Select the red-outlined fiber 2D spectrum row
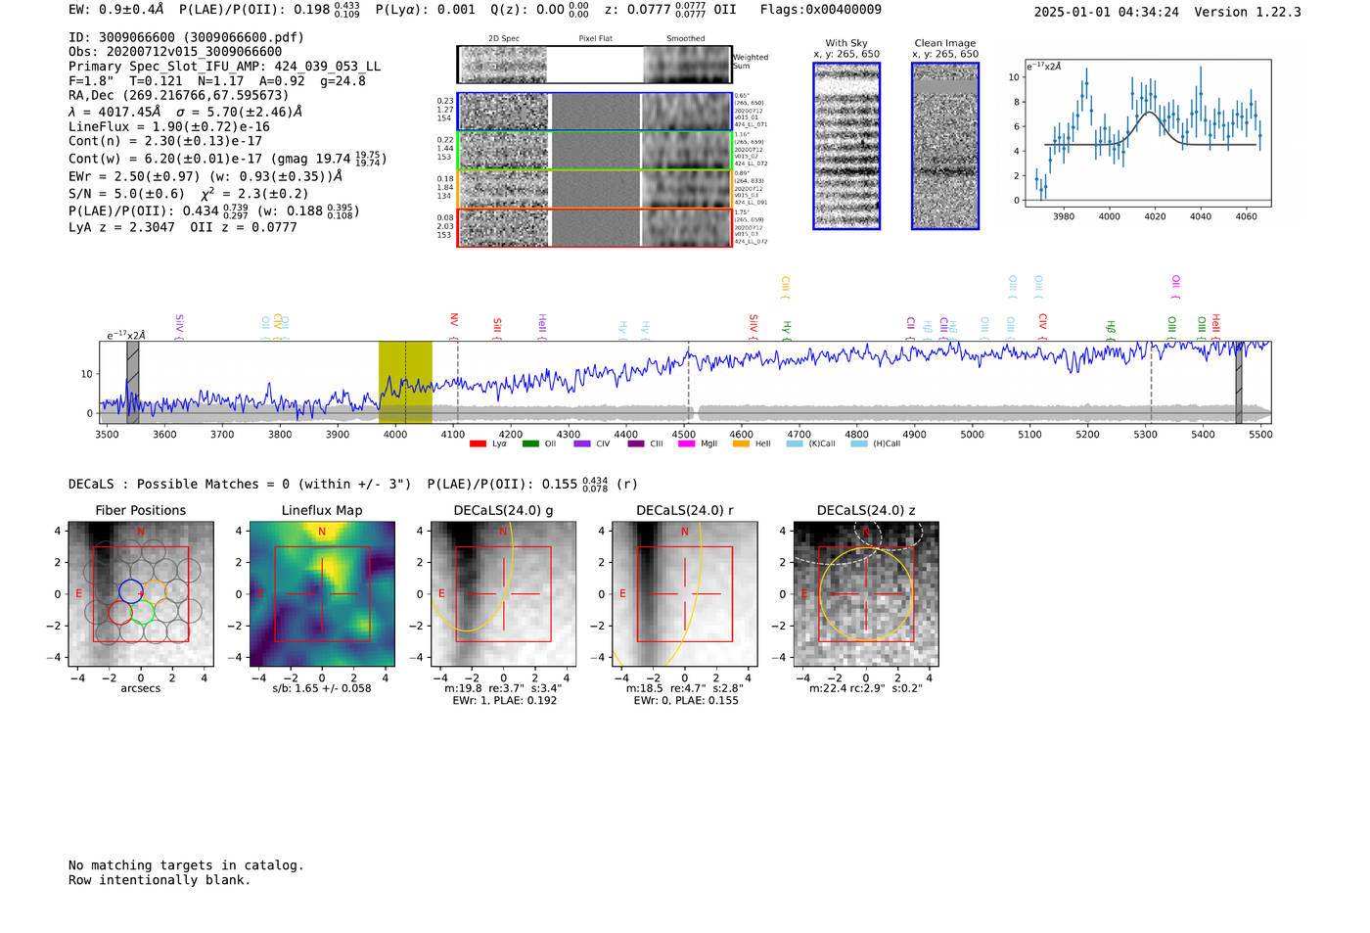 595,227
